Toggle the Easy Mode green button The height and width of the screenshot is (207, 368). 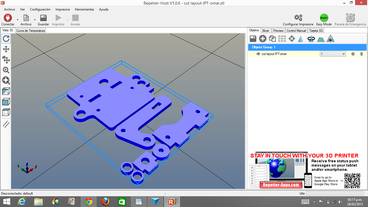click(x=324, y=18)
